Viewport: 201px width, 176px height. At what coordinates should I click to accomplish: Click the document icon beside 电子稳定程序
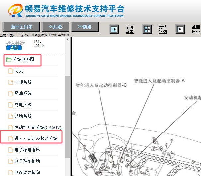[11, 150]
